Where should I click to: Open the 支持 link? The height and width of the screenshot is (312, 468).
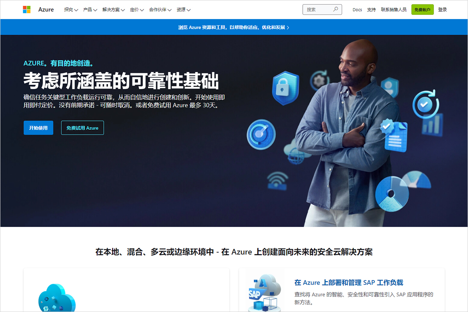pos(371,10)
